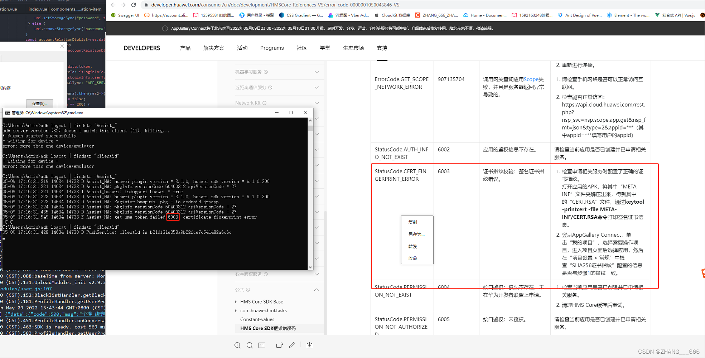Reload the Huawei developer page

(x=134, y=5)
